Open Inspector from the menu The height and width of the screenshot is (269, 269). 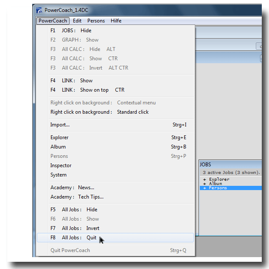[x=115, y=165]
